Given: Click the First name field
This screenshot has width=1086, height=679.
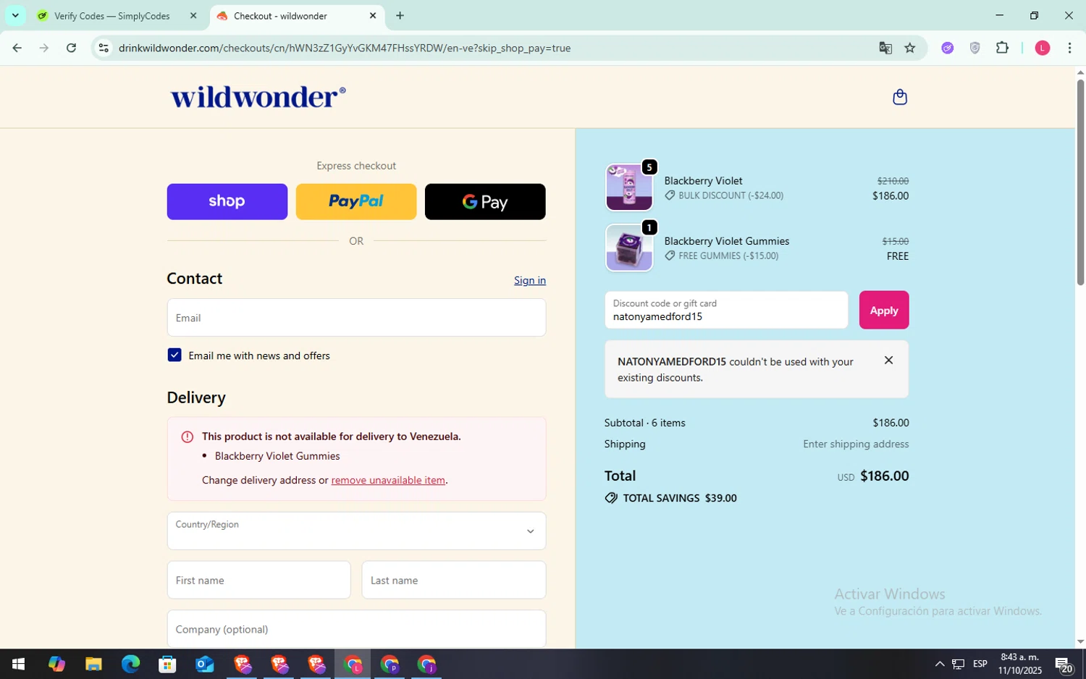Looking at the screenshot, I should [x=258, y=580].
